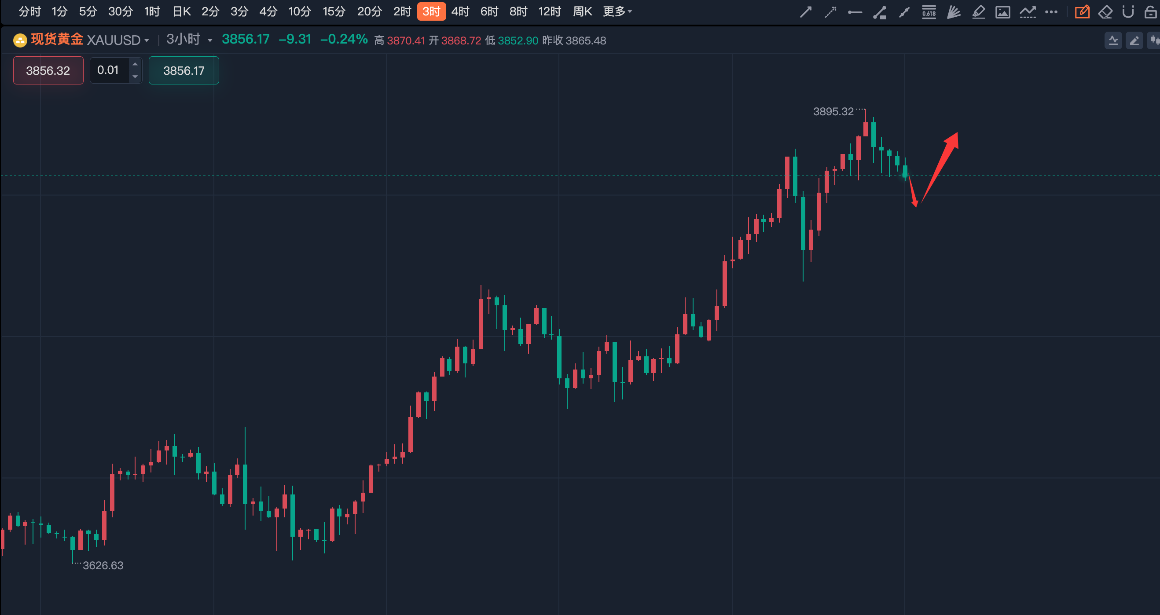This screenshot has height=615, width=1160.
Task: Select the Gann fan lines tool
Action: 953,12
